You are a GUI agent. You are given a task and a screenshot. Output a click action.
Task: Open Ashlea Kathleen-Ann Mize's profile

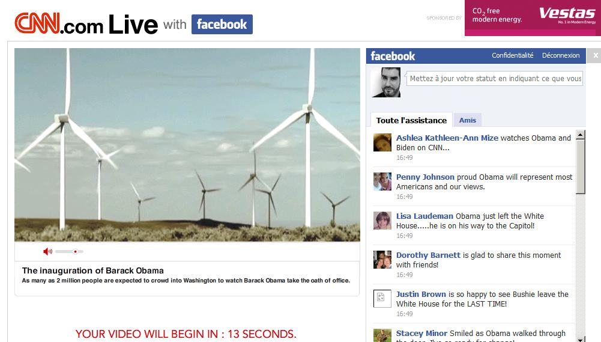(447, 138)
